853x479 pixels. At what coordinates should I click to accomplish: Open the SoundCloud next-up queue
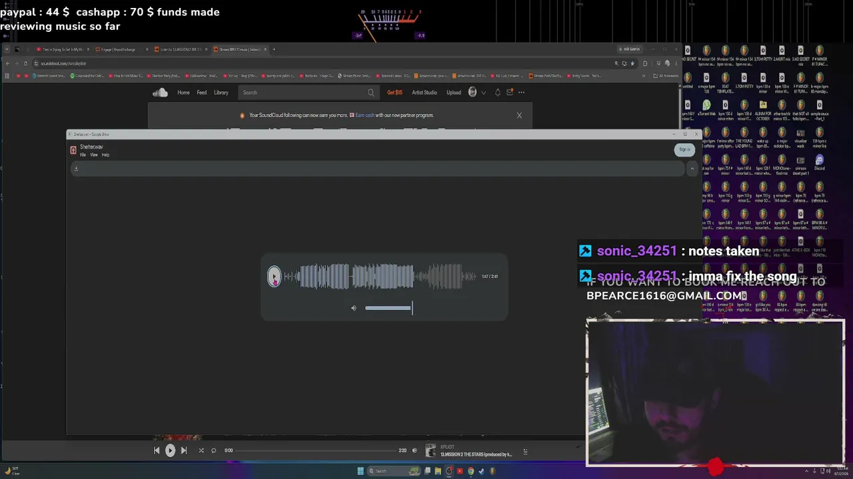tap(525, 452)
